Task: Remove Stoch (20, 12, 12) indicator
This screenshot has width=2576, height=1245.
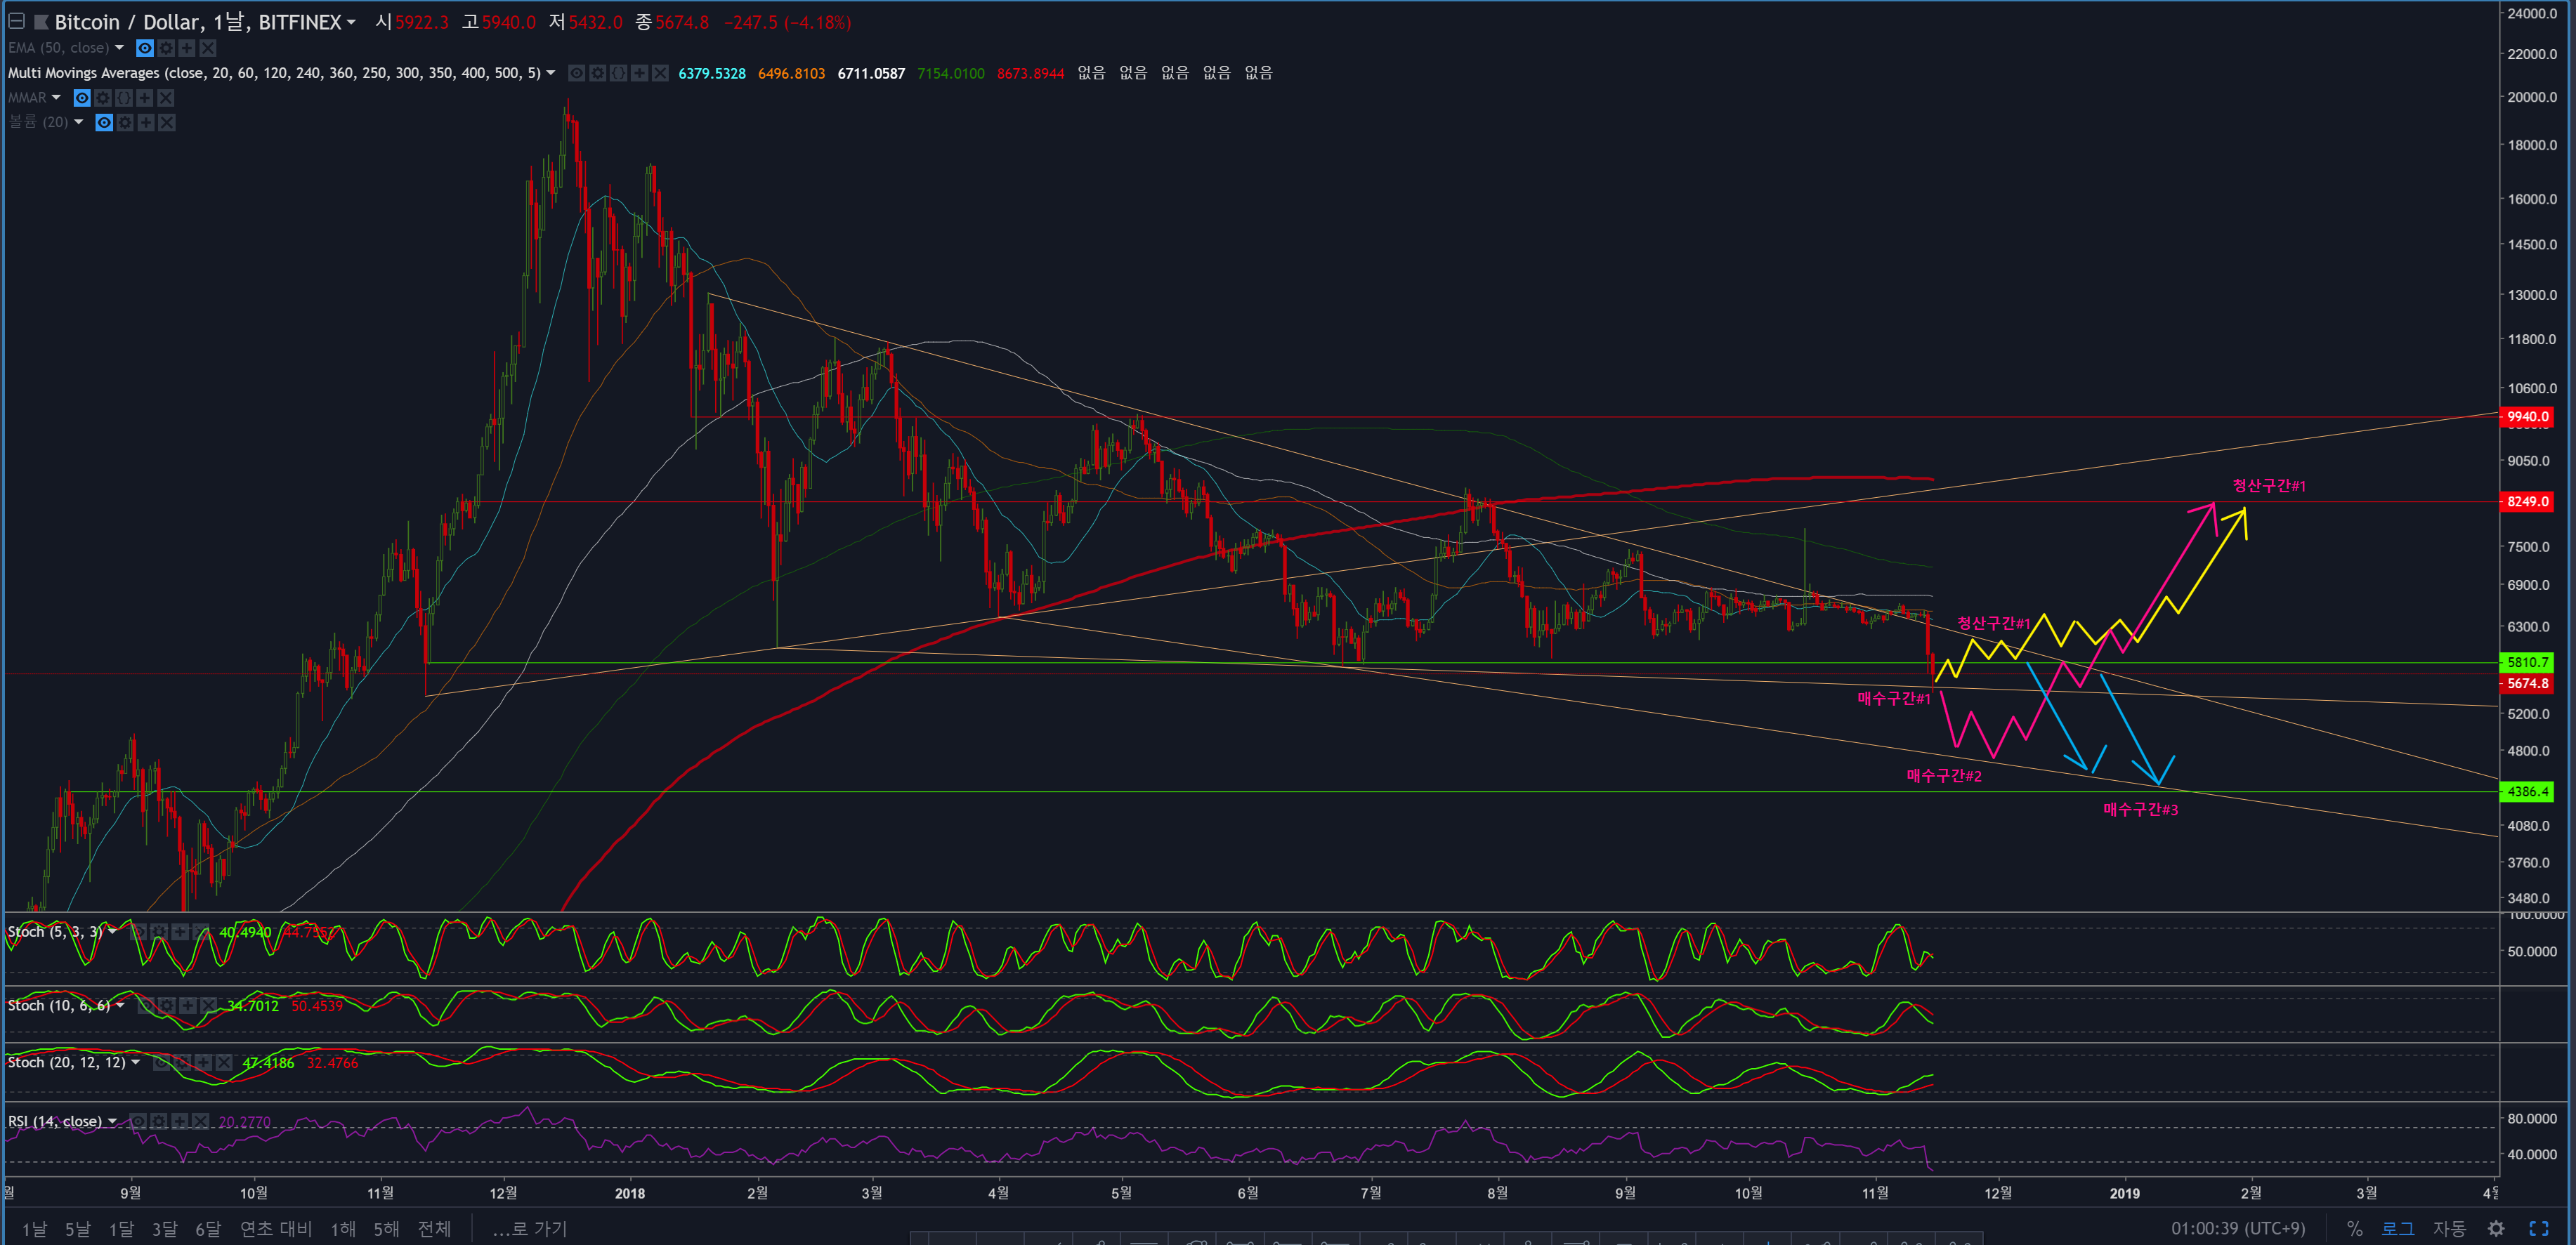Action: 224,1063
